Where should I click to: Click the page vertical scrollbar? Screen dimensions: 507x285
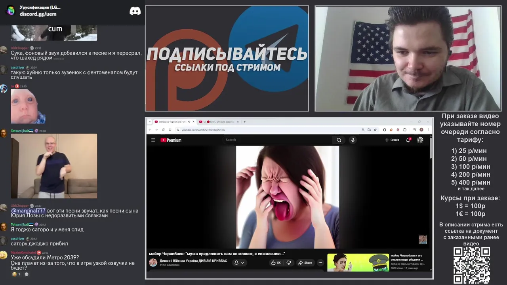point(431,148)
